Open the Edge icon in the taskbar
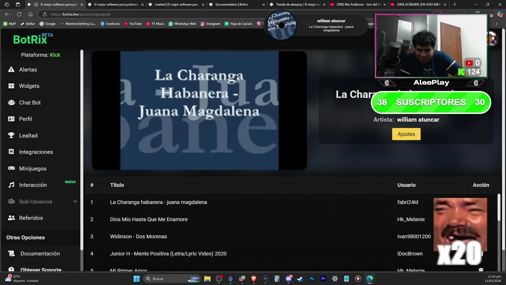Screen dimensions: 506x285 coord(370,279)
